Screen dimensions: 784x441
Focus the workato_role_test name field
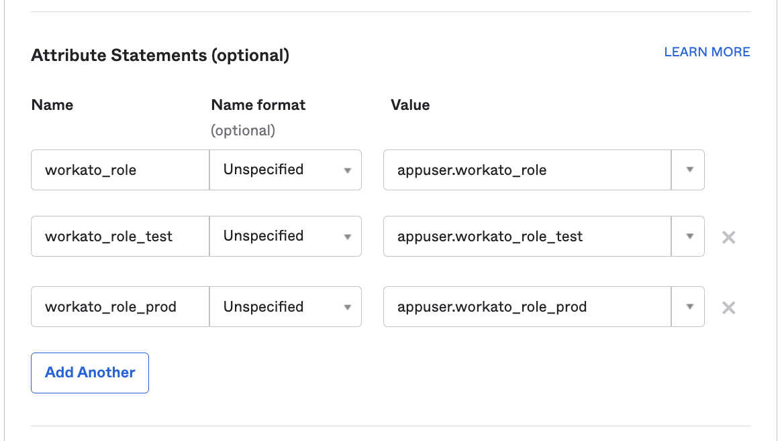pos(120,237)
